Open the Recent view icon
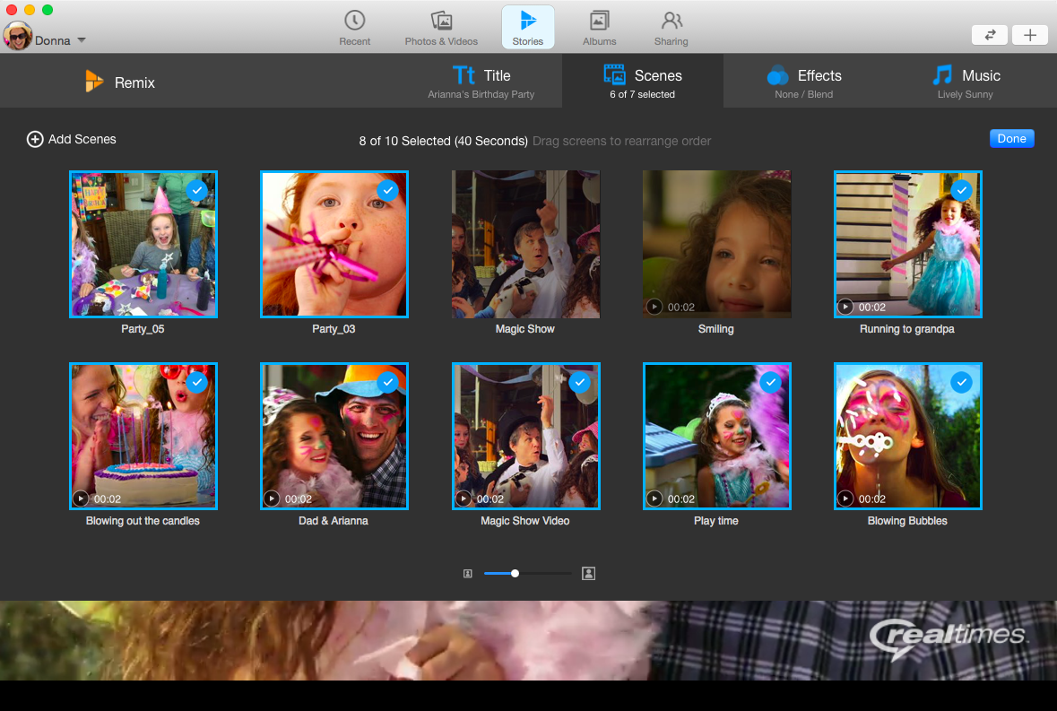The height and width of the screenshot is (711, 1057). point(354,27)
